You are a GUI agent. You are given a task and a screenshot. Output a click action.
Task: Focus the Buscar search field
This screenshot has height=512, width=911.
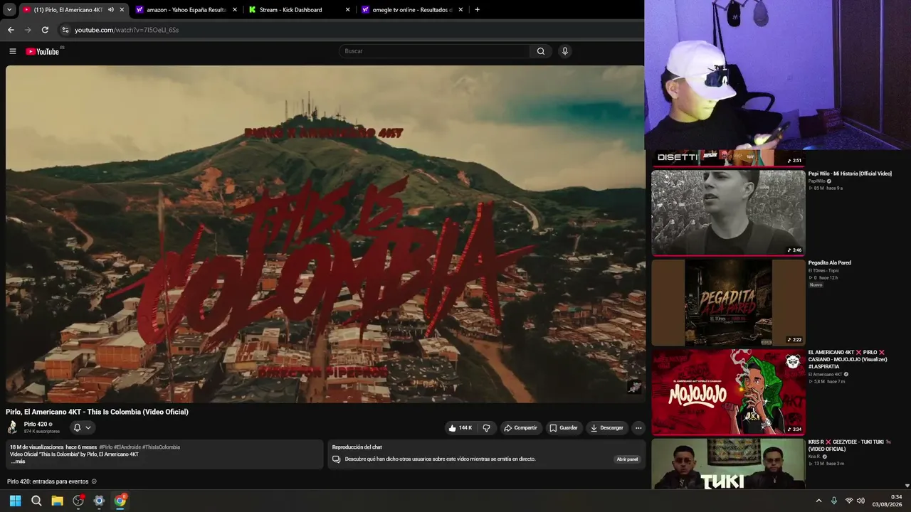[435, 51]
